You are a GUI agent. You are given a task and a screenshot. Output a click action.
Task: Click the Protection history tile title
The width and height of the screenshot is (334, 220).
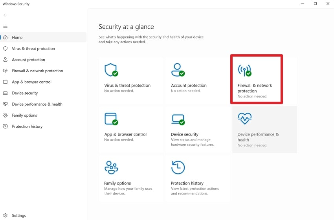coord(187,183)
